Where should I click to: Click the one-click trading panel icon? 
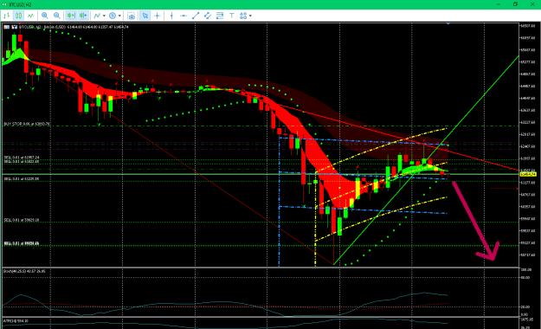7,27
